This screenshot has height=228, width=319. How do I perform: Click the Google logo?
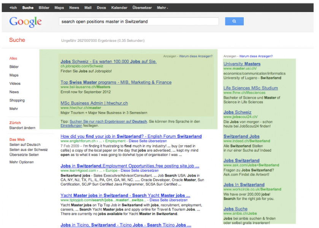(x=25, y=22)
